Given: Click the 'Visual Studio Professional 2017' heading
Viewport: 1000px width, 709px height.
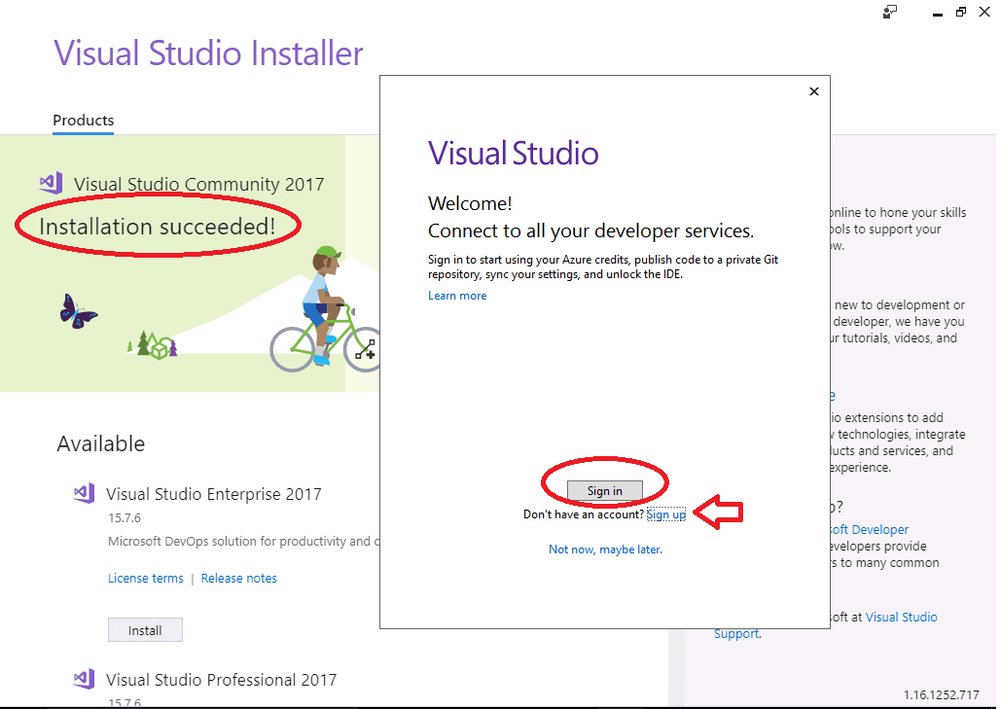Looking at the screenshot, I should 221,680.
